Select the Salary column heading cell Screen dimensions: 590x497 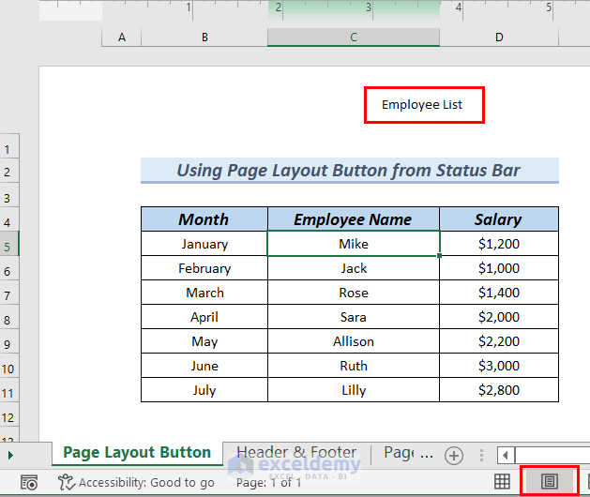(498, 219)
